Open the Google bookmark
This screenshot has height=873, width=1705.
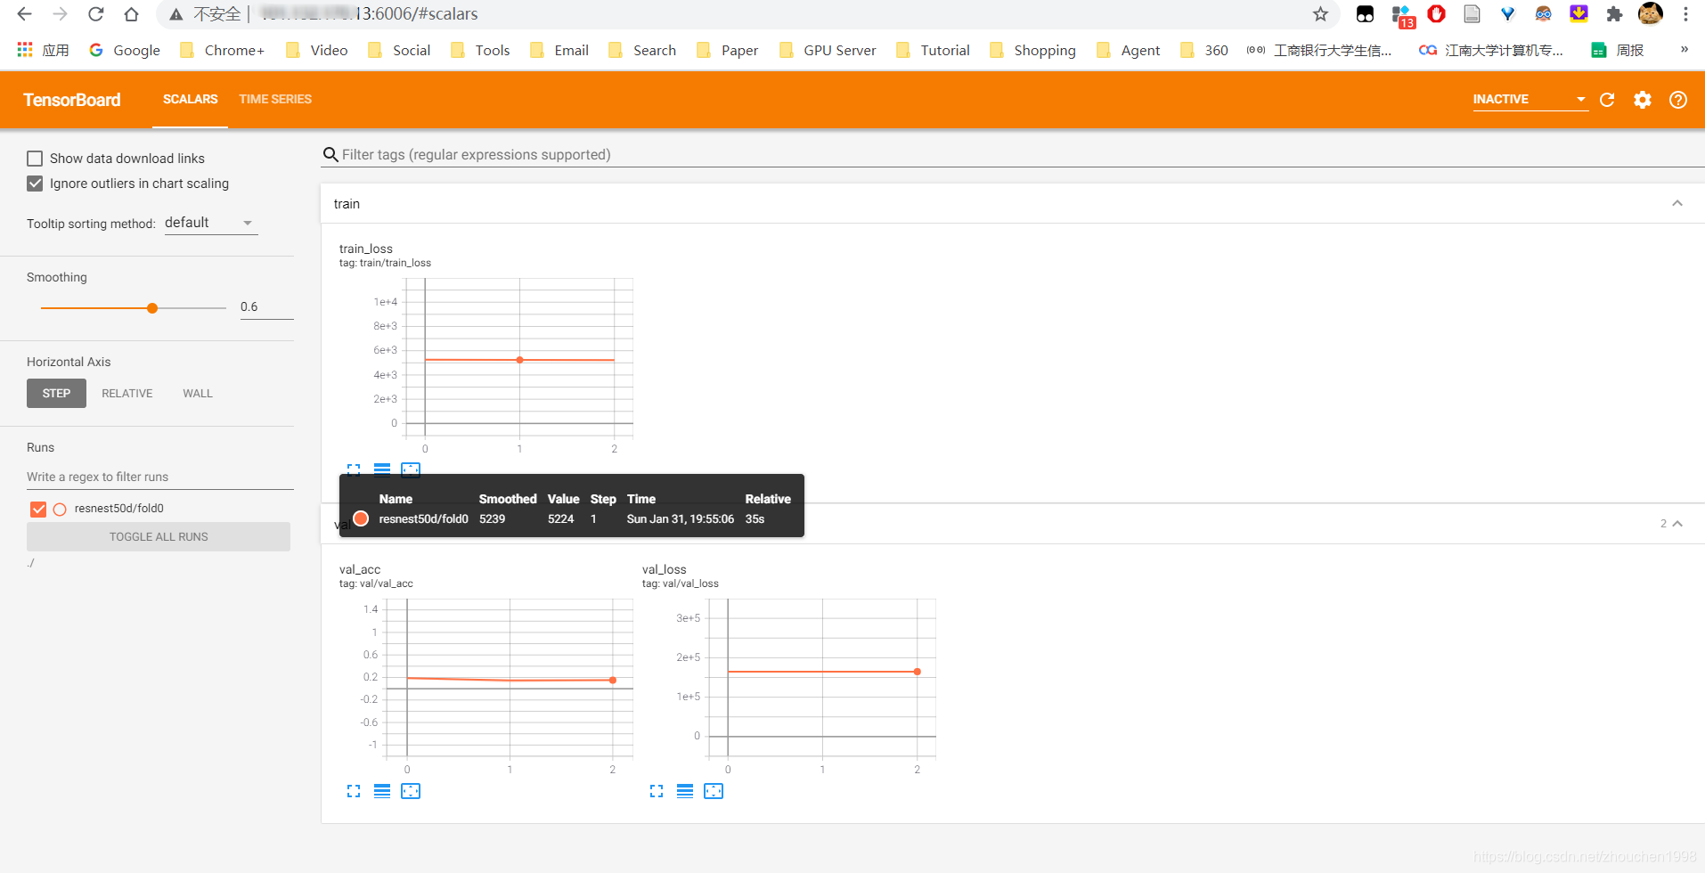point(125,51)
